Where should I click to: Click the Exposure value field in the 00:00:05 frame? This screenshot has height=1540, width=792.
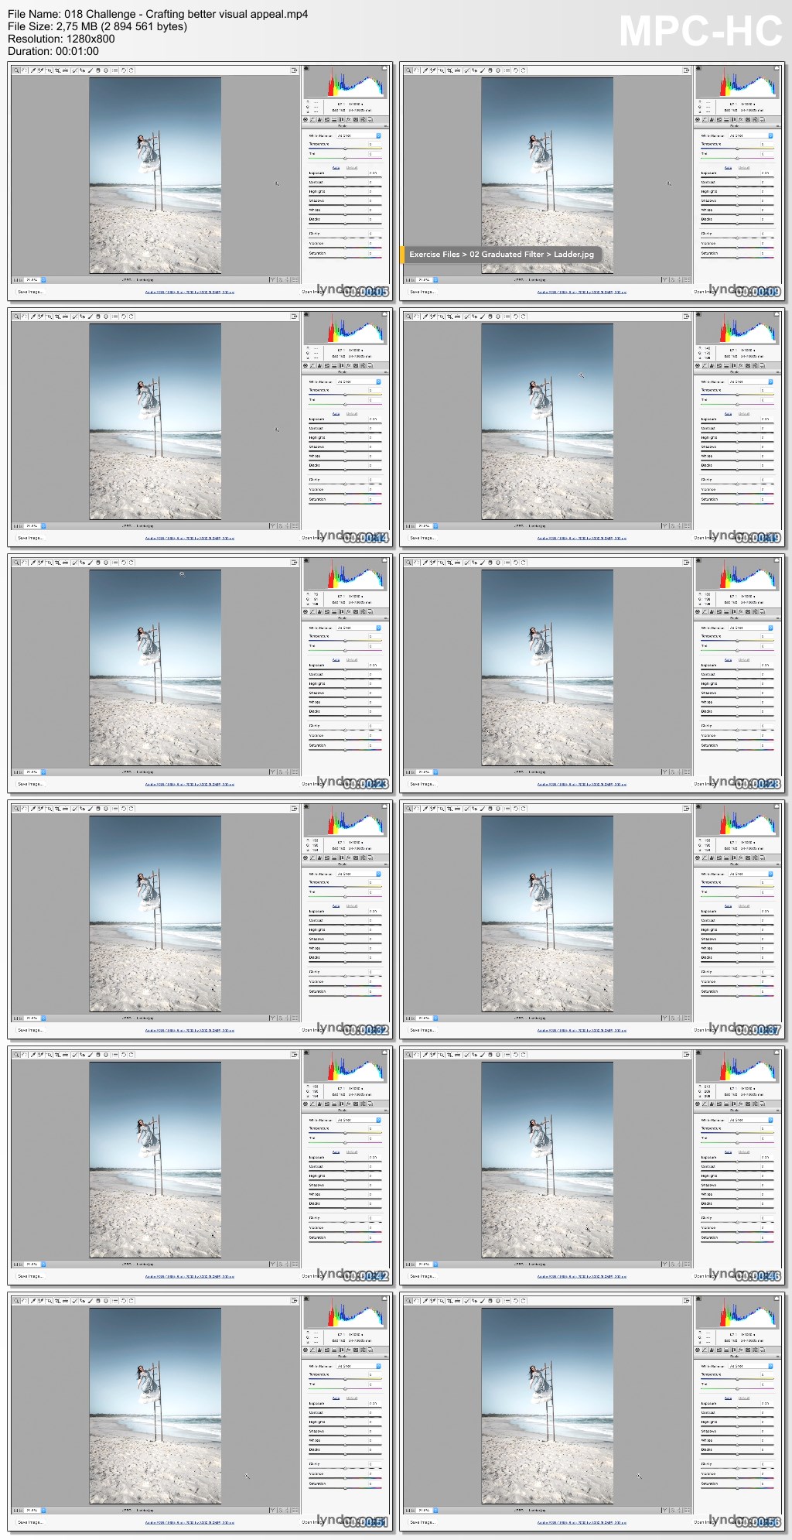375,173
